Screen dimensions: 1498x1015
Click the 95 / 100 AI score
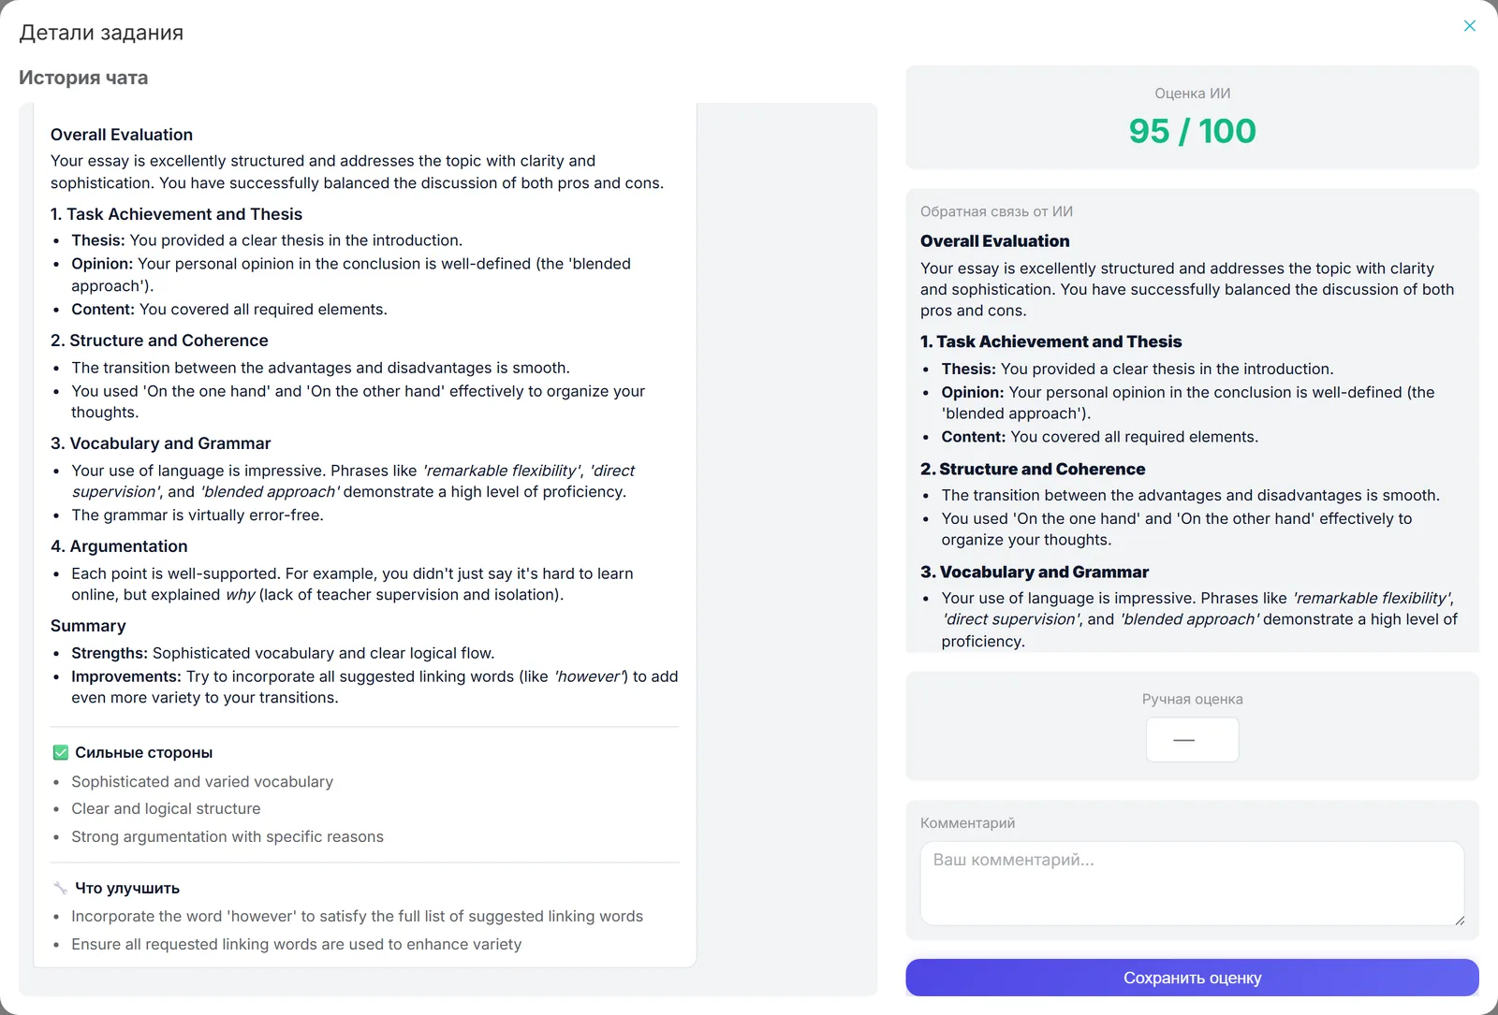coord(1192,131)
